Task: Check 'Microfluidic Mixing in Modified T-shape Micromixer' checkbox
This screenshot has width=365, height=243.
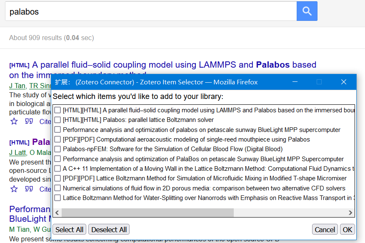Action: (x=57, y=178)
